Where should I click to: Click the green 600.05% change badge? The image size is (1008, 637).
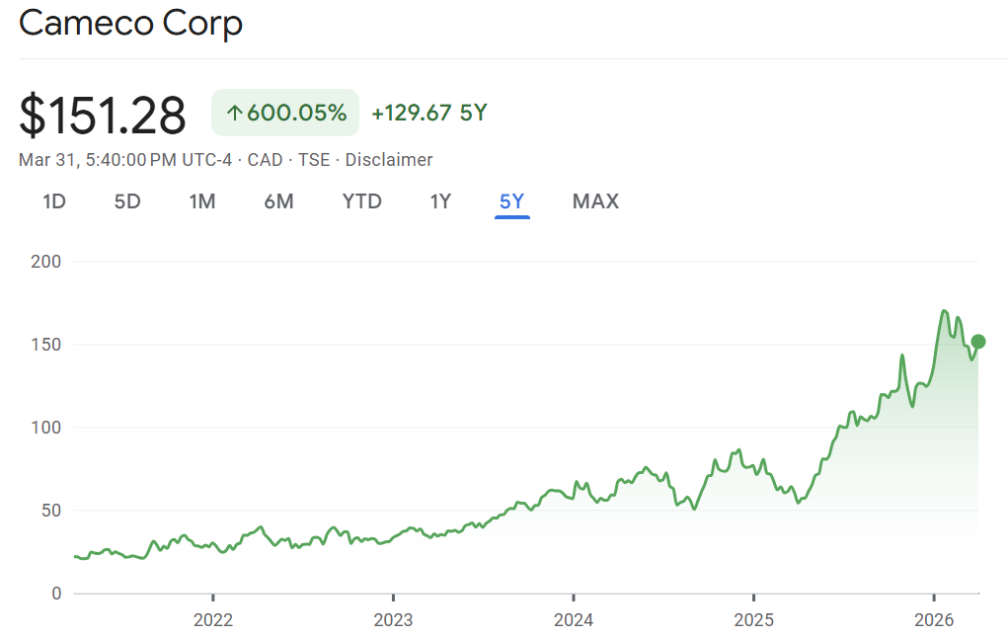[285, 114]
